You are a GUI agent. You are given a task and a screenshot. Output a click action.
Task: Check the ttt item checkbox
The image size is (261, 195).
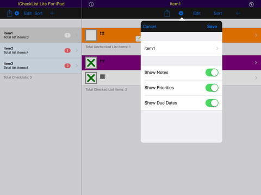pos(91,35)
